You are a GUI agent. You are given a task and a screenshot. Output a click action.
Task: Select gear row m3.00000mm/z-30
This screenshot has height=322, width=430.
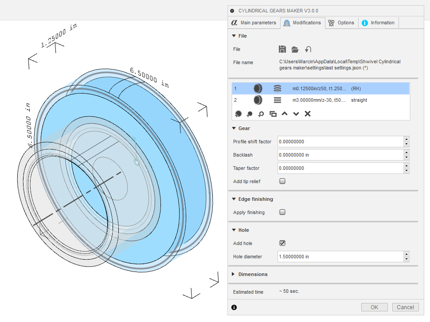pyautogui.click(x=321, y=100)
